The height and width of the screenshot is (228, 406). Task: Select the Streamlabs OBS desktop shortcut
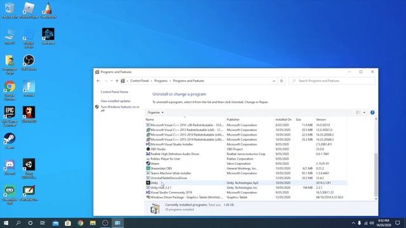click(x=10, y=195)
